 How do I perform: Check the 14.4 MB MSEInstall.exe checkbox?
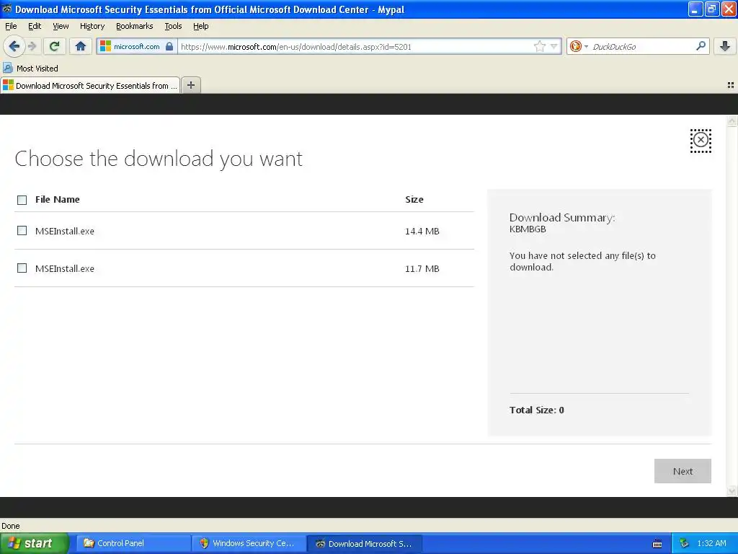pyautogui.click(x=22, y=230)
